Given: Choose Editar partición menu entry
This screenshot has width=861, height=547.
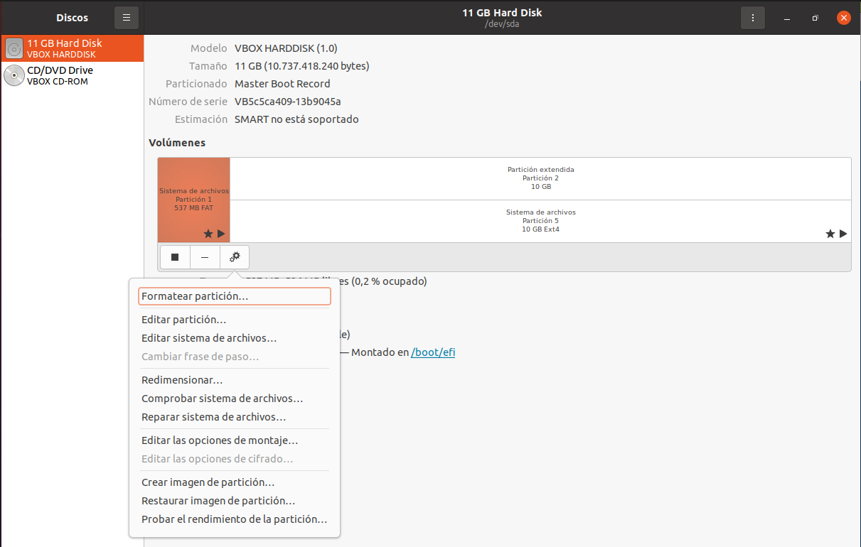Looking at the screenshot, I should pos(184,320).
